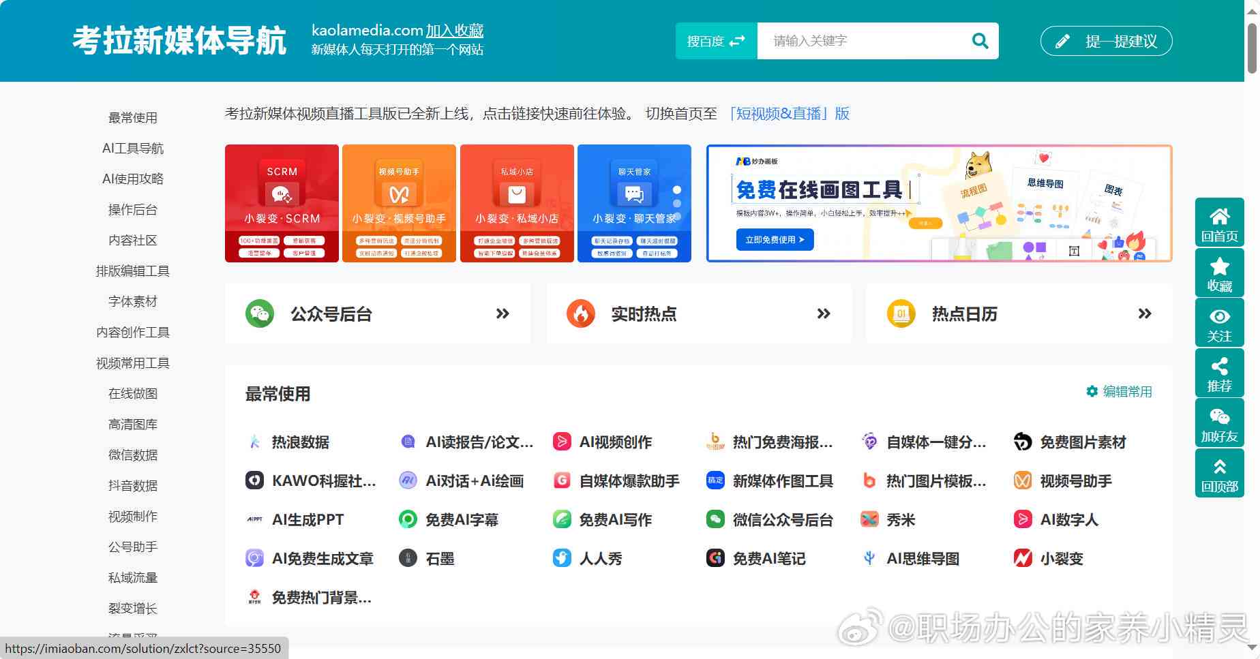Open the 小裂变·私域小店 banner card
The height and width of the screenshot is (659, 1260).
click(517, 203)
